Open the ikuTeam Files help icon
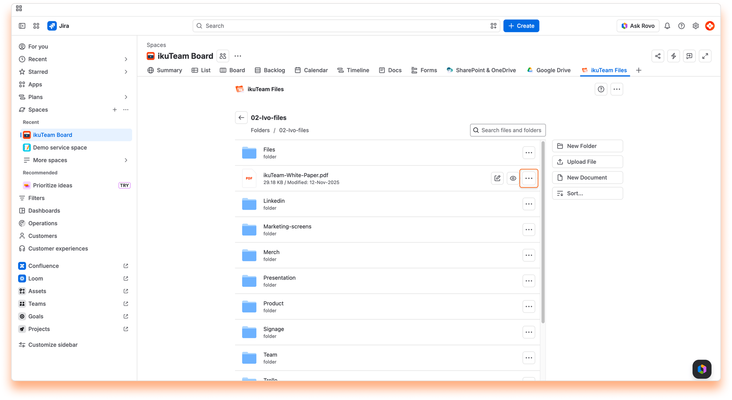 (601, 89)
